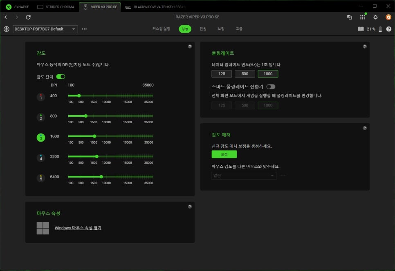Switch to the 전원 tab
395x271 pixels.
(x=203, y=29)
